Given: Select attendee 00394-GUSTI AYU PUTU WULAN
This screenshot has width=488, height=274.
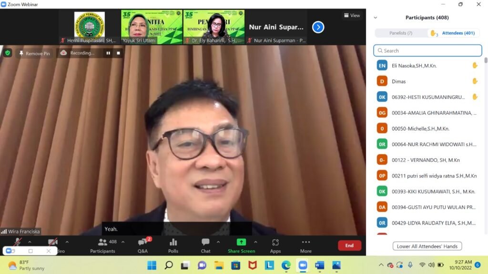Looking at the screenshot, I should 428,207.
